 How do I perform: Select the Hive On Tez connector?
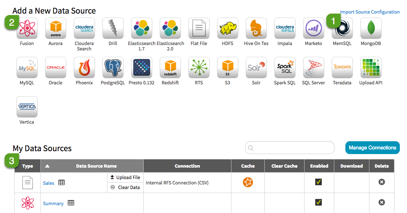pos(256,28)
